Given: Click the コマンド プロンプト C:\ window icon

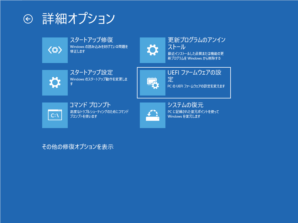Looking at the screenshot, I should tap(55, 115).
